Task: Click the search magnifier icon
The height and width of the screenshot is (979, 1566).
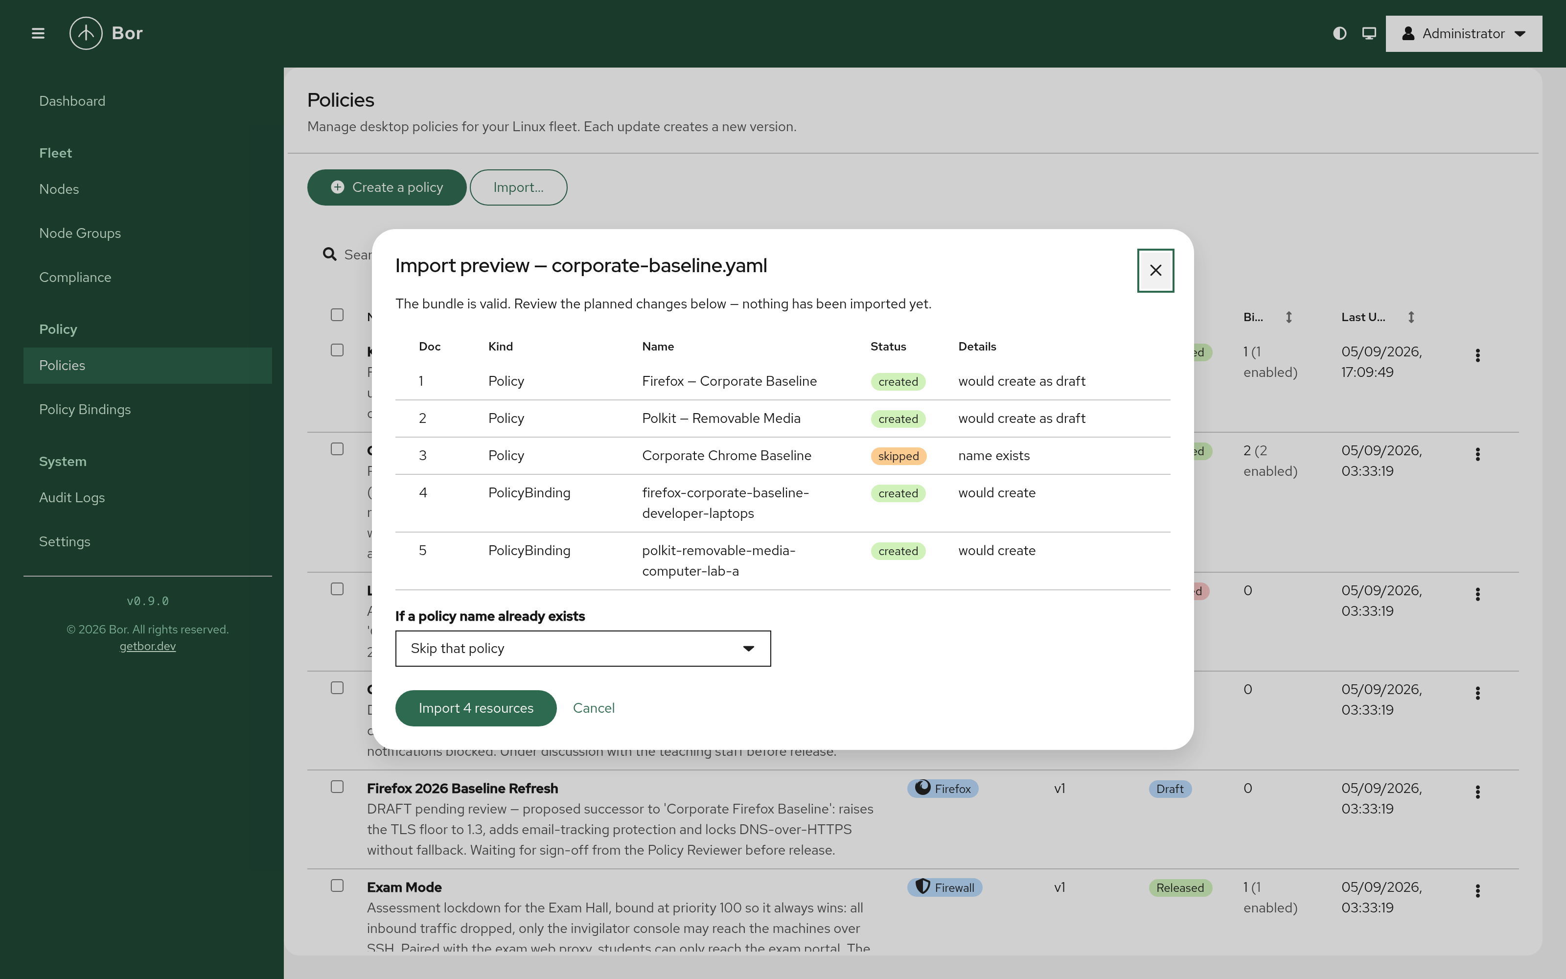Action: (330, 255)
